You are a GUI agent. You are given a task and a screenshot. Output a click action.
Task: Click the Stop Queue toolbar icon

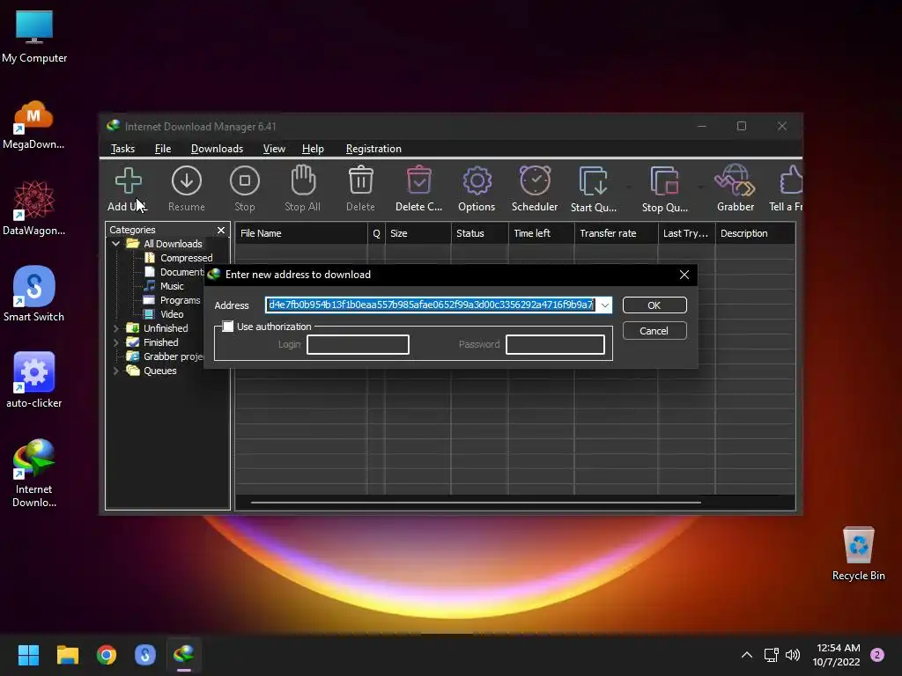(664, 181)
